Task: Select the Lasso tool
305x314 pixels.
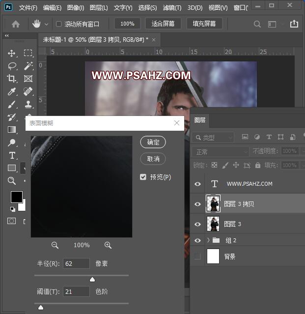Action: (x=12, y=66)
